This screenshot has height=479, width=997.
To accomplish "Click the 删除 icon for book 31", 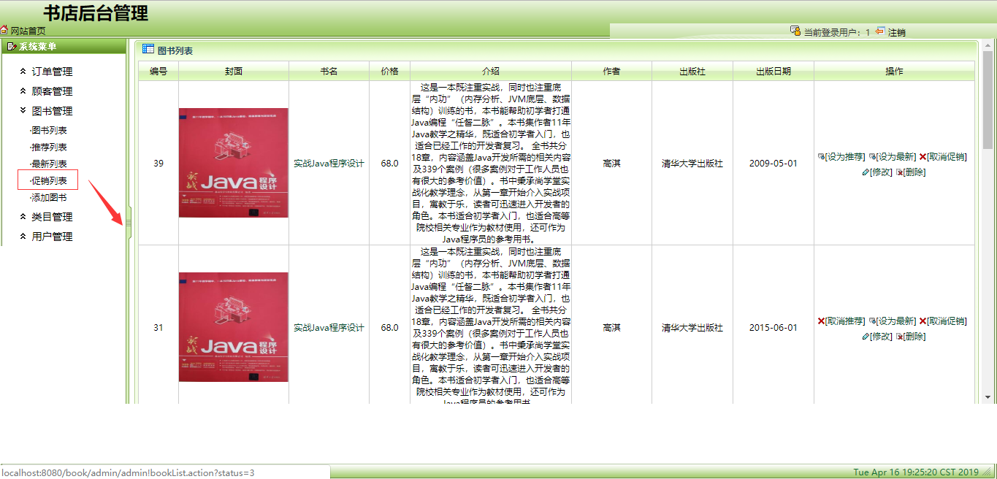I will point(899,337).
